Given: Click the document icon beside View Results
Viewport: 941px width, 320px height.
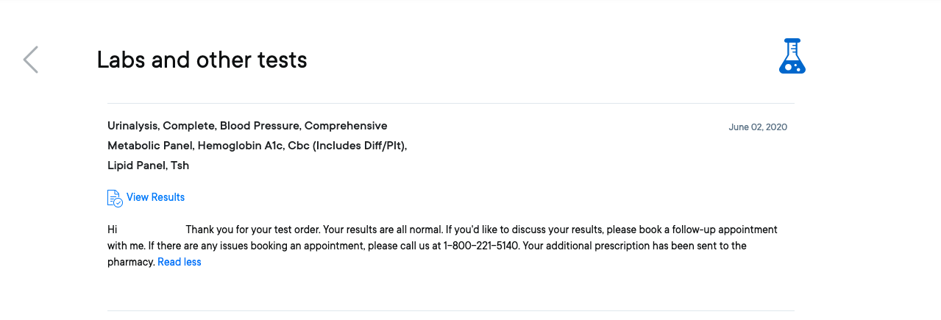Looking at the screenshot, I should pos(115,198).
